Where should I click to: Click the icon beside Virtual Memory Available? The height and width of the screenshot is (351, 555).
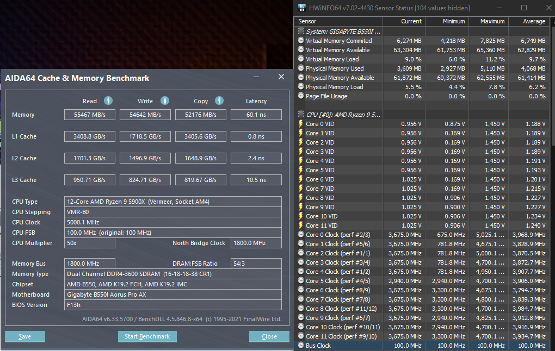(301, 49)
